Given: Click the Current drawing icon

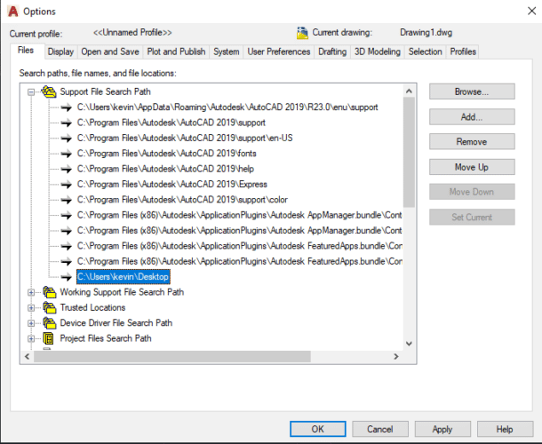Looking at the screenshot, I should pos(302,33).
